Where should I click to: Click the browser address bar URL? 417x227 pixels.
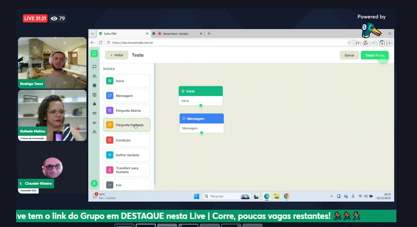221,43
